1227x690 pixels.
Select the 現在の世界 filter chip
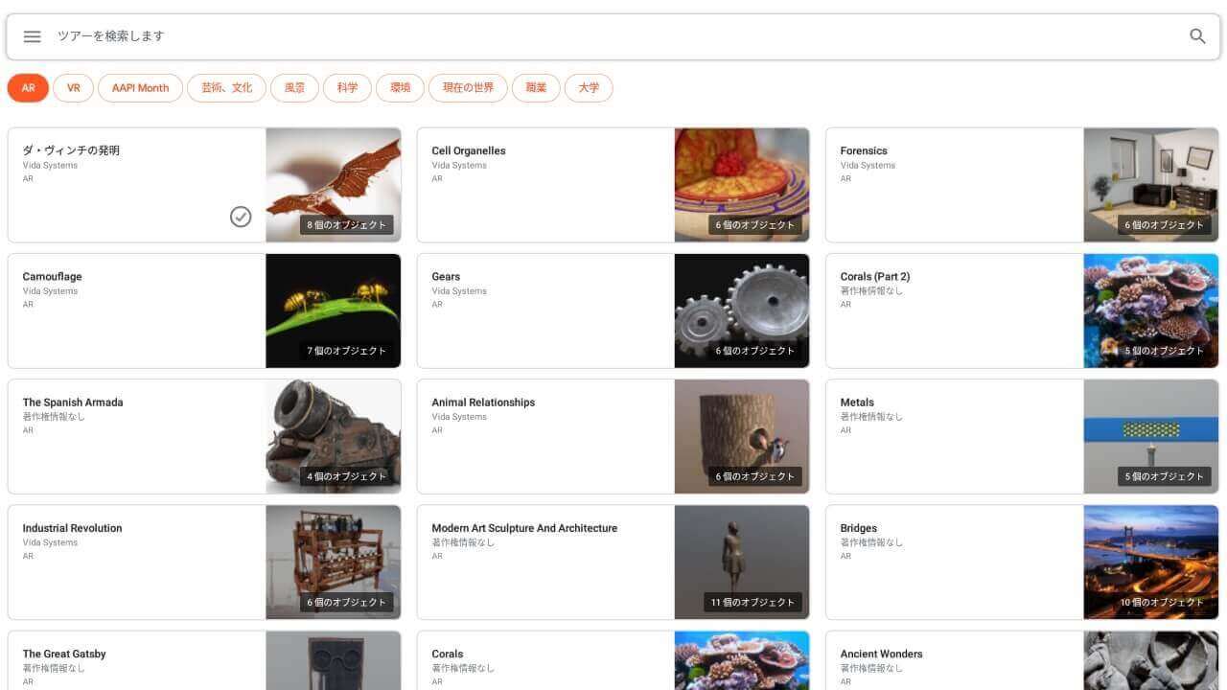click(x=468, y=88)
